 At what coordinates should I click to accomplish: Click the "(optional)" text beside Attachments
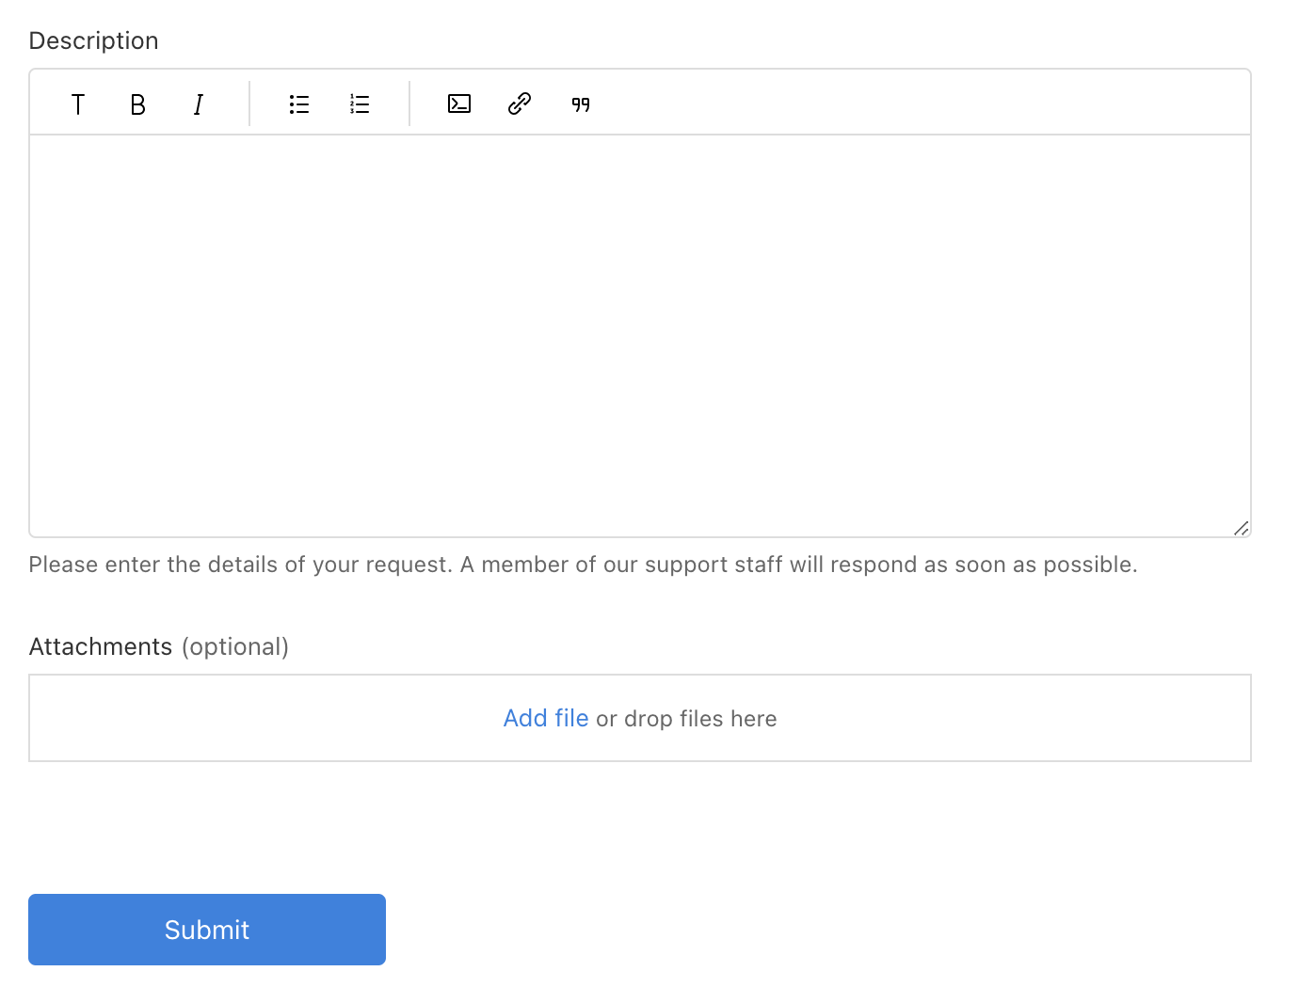(x=235, y=647)
